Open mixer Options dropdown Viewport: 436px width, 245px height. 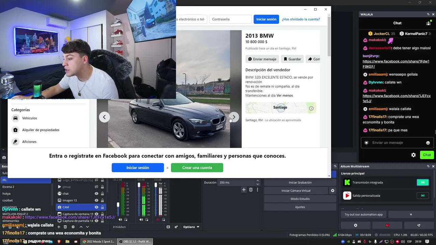click(x=191, y=227)
